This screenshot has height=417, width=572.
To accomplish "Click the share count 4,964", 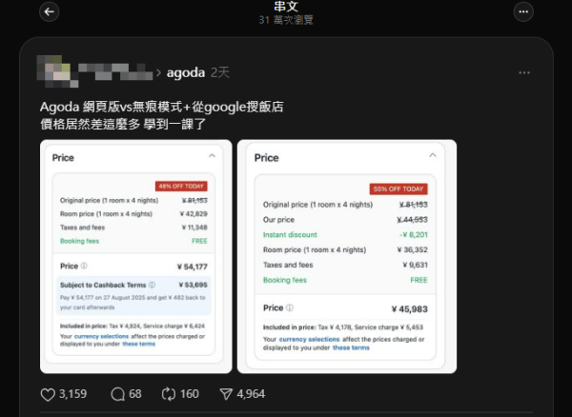I will (x=251, y=394).
